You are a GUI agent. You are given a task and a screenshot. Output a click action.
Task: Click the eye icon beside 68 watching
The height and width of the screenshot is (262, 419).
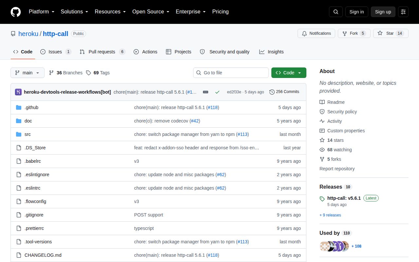click(322, 150)
